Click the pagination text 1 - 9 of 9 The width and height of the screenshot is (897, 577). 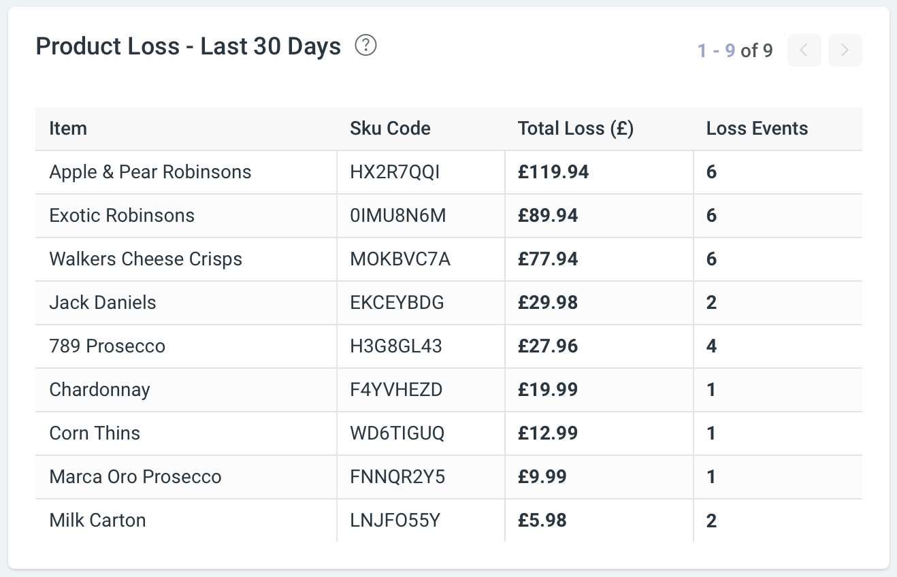(735, 50)
